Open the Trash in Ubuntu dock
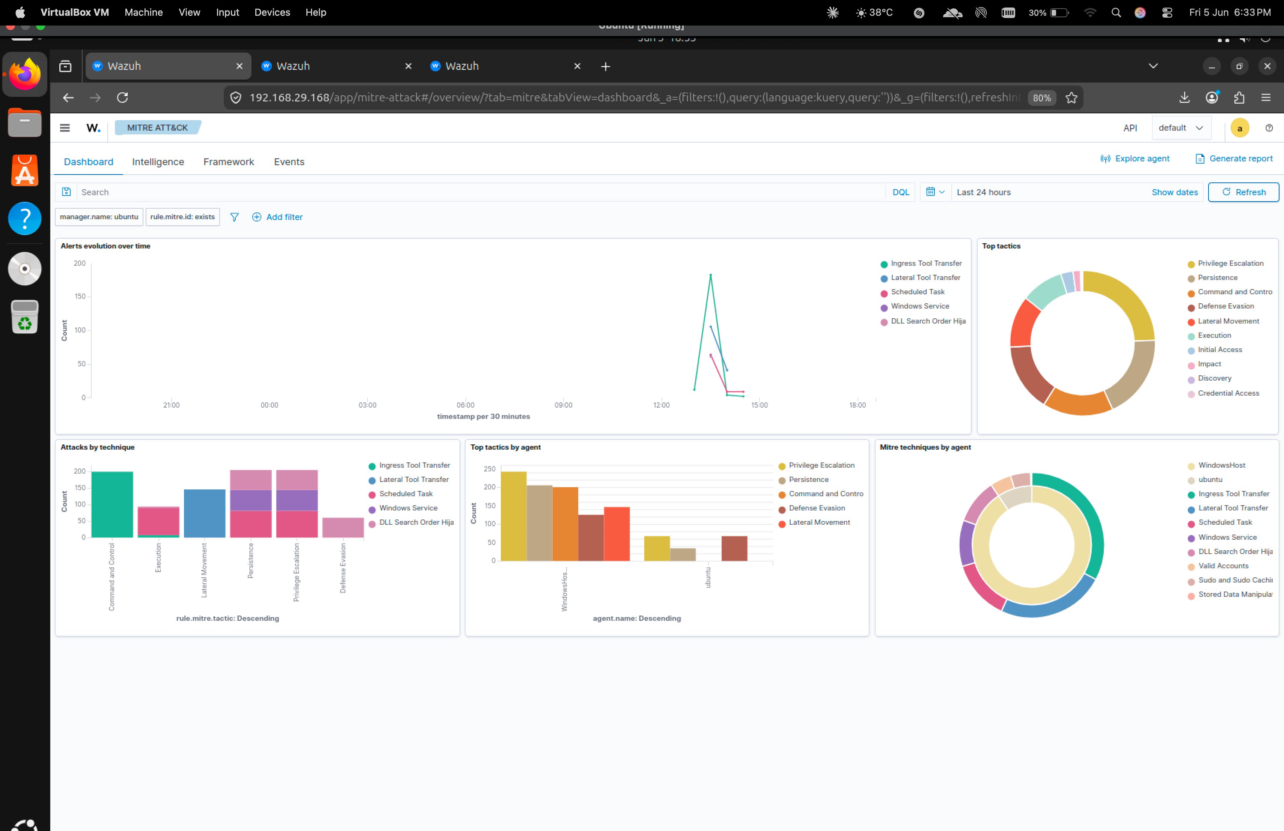Image resolution: width=1284 pixels, height=831 pixels. tap(25, 316)
